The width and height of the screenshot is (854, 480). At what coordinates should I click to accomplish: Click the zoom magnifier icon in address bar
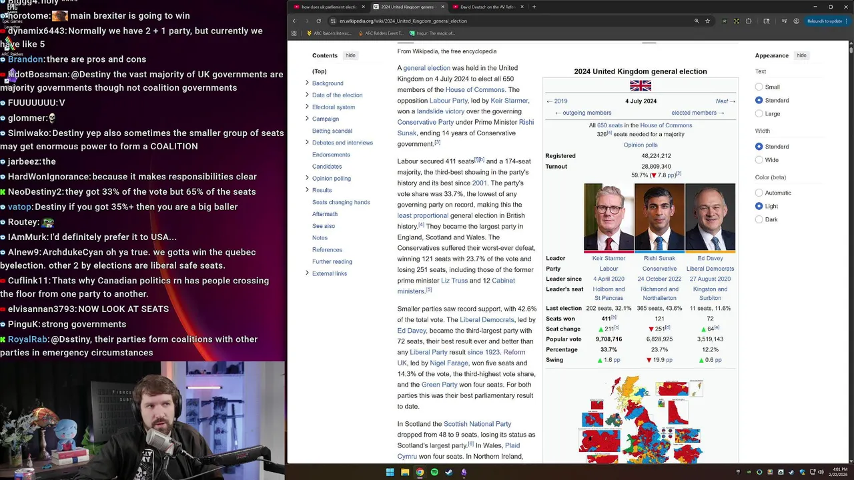tap(697, 21)
